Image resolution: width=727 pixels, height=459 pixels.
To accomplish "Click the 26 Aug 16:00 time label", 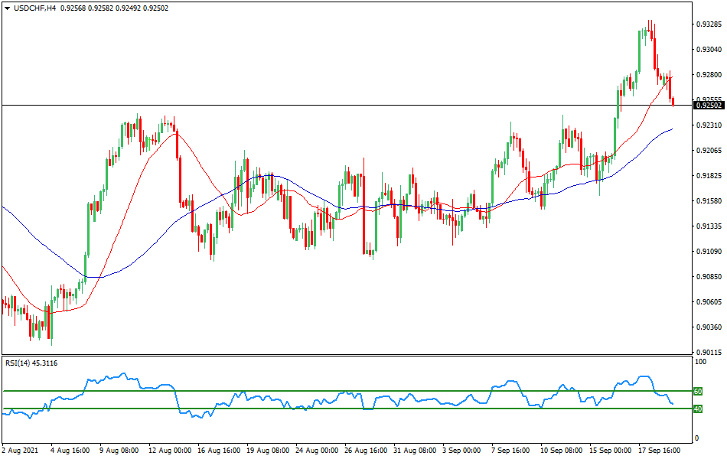I will 366,451.
